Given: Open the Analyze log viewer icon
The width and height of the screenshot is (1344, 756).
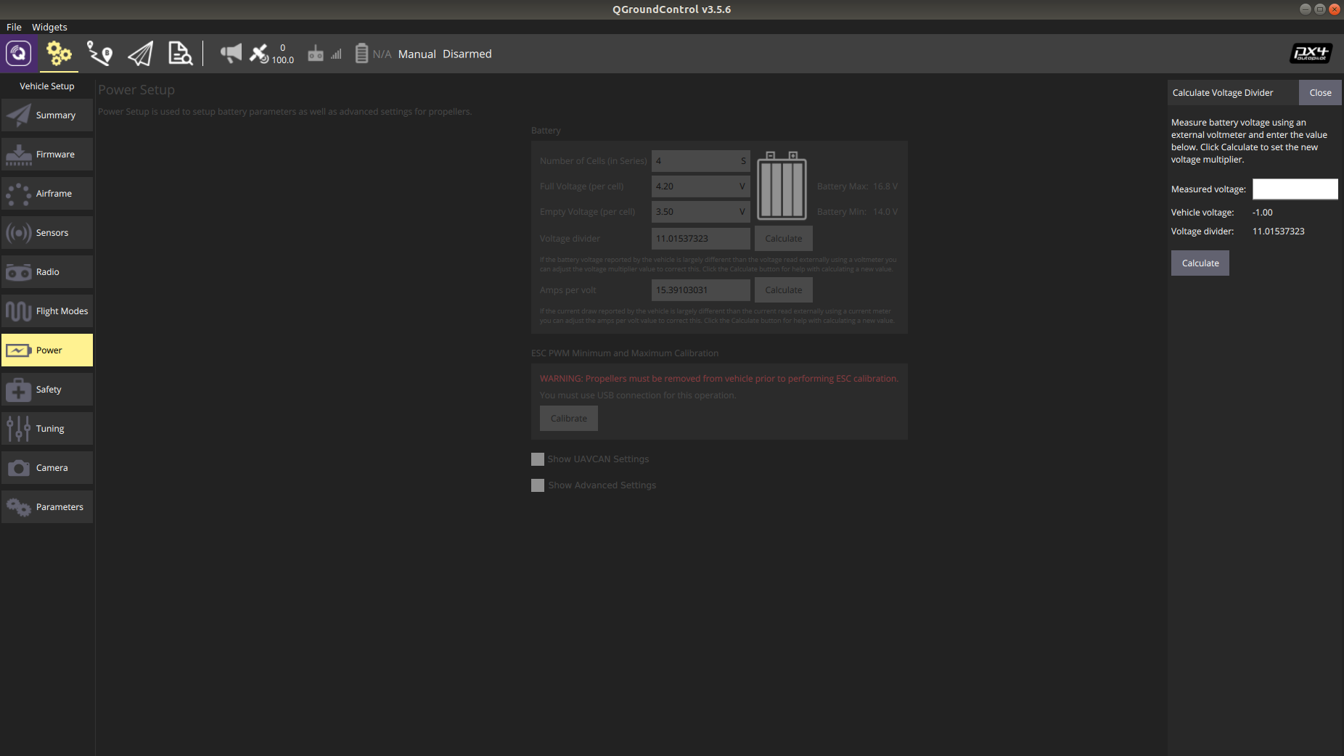Looking at the screenshot, I should point(180,54).
